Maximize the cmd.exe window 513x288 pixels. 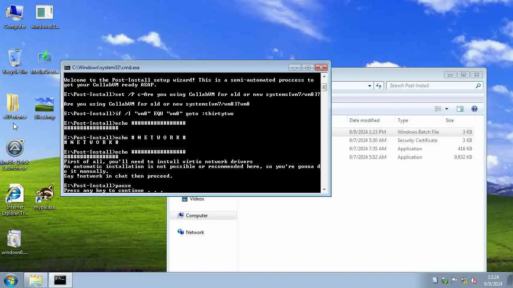(307, 68)
